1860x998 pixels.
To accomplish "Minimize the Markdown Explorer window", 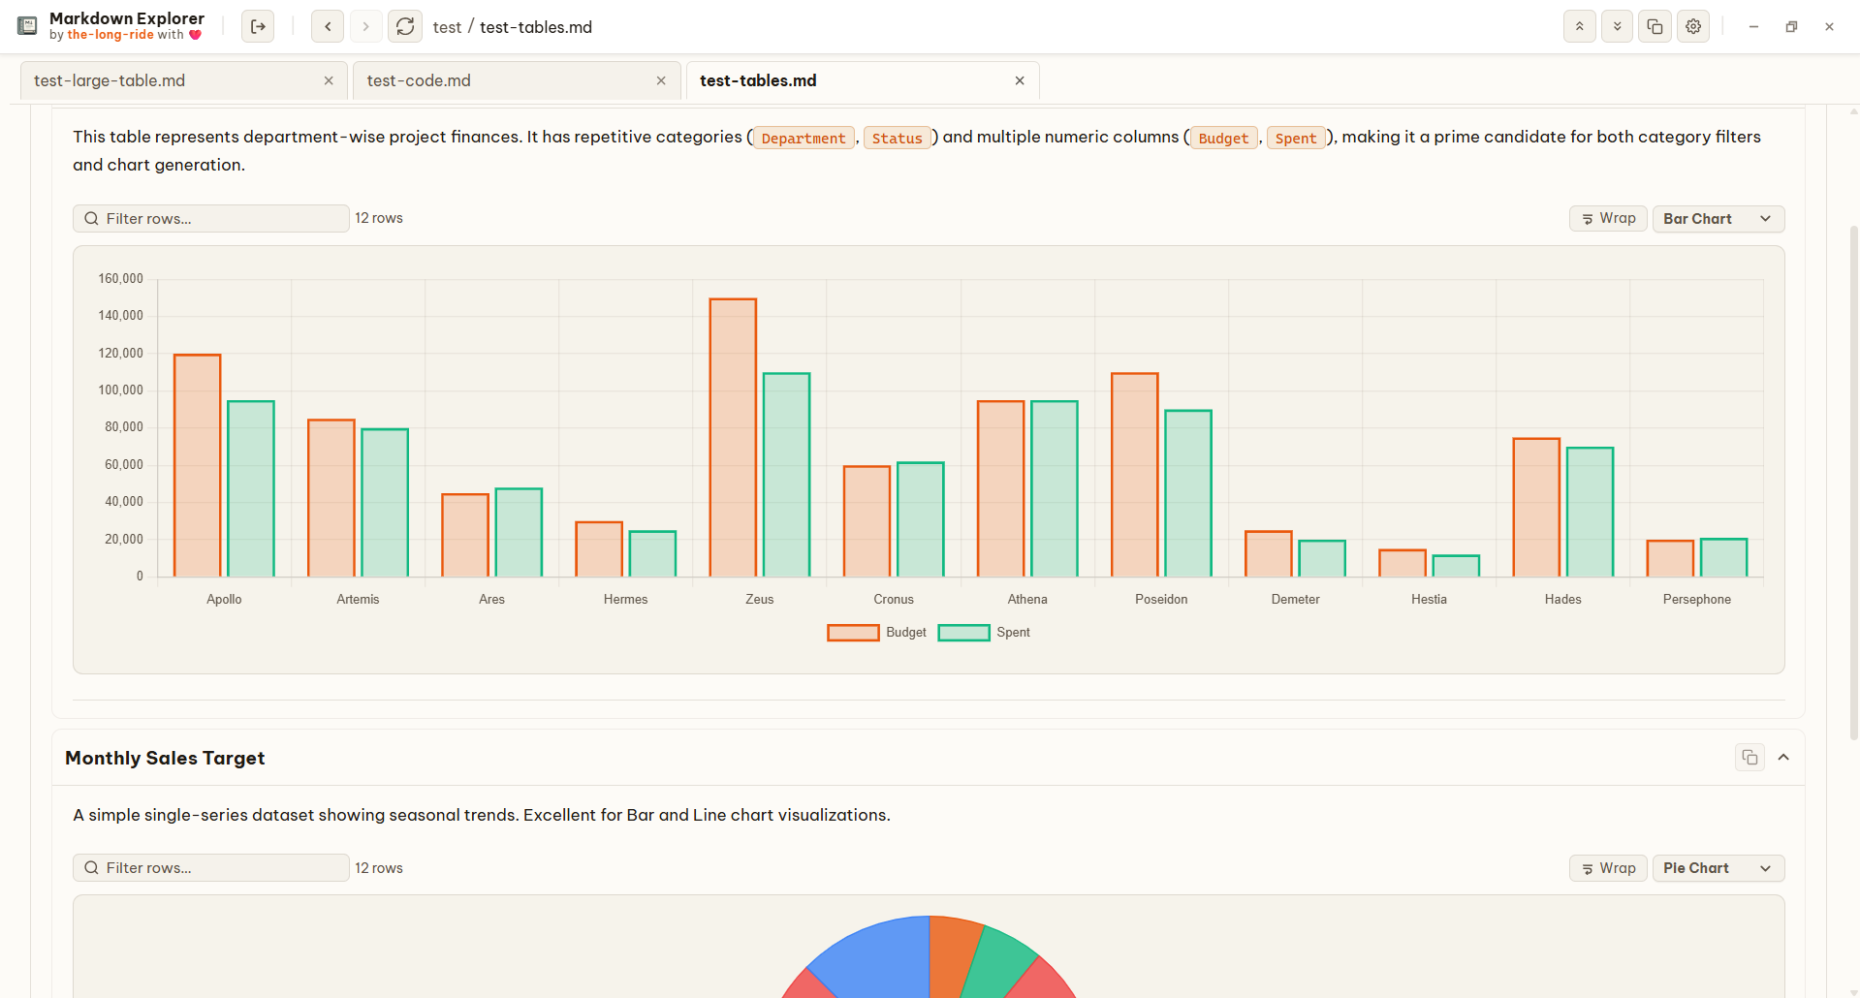I will pos(1753,26).
